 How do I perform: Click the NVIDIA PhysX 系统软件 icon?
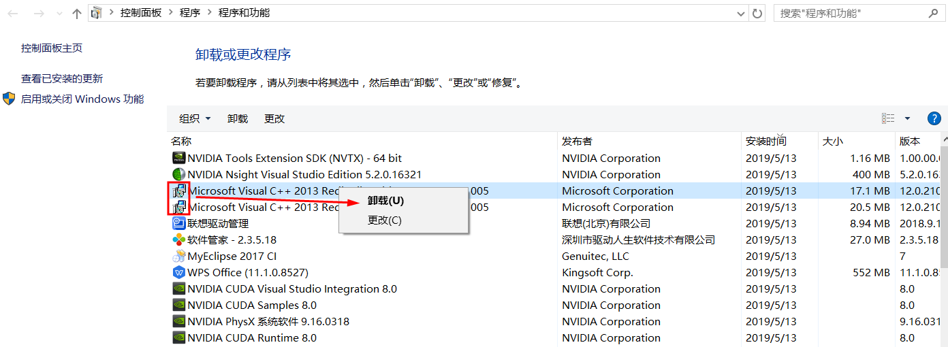click(178, 322)
